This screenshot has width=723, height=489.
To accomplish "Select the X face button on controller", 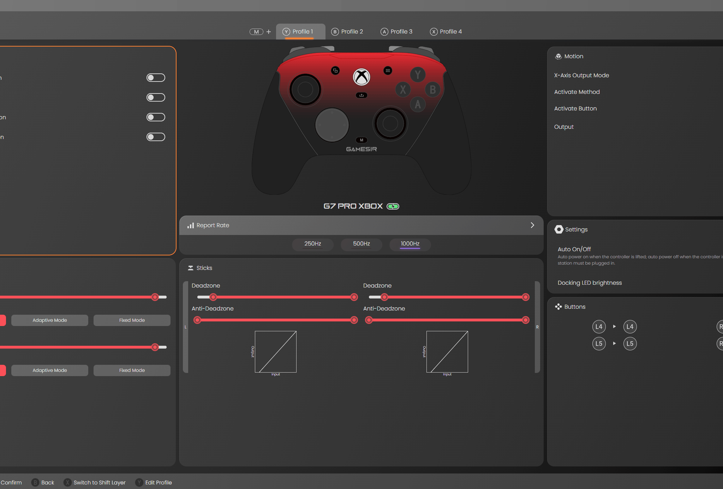I will pyautogui.click(x=403, y=90).
